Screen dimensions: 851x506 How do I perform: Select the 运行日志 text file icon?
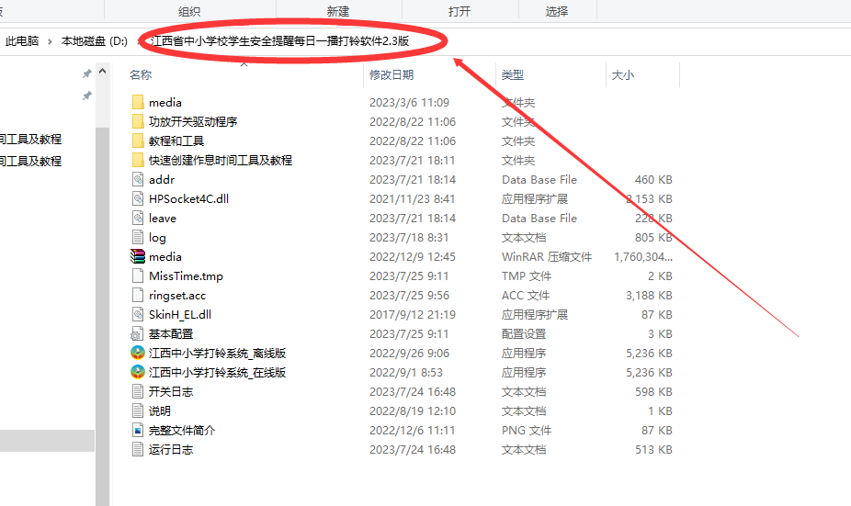(138, 449)
